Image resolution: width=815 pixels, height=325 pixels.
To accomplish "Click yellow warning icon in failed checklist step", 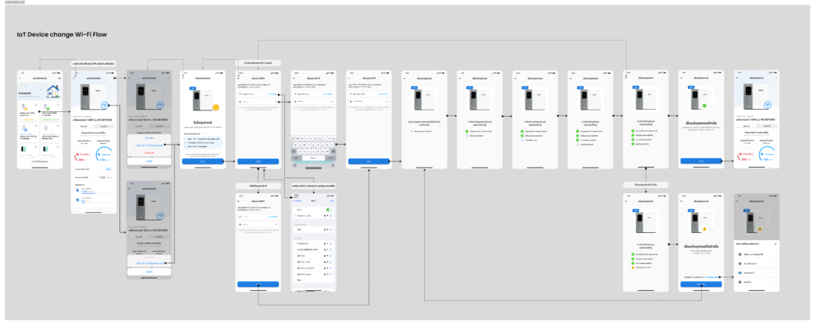I will point(633,269).
